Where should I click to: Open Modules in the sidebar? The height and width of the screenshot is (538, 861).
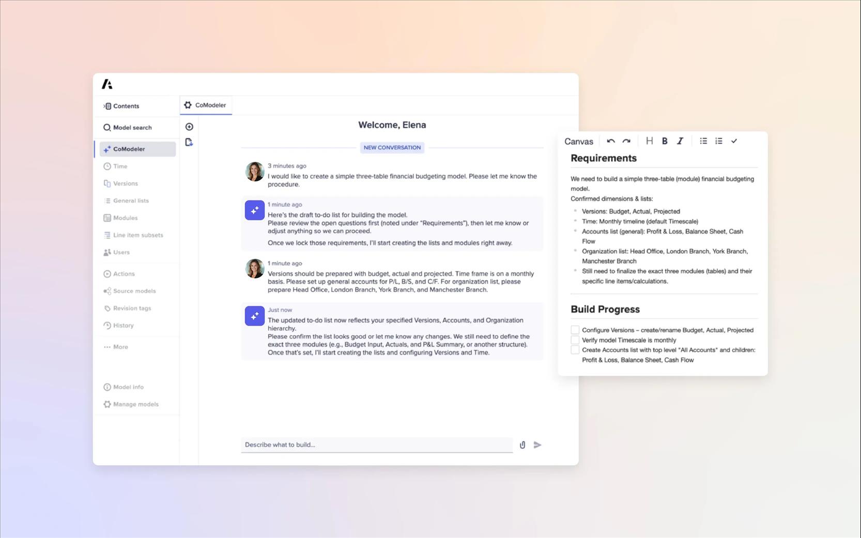pyautogui.click(x=125, y=218)
